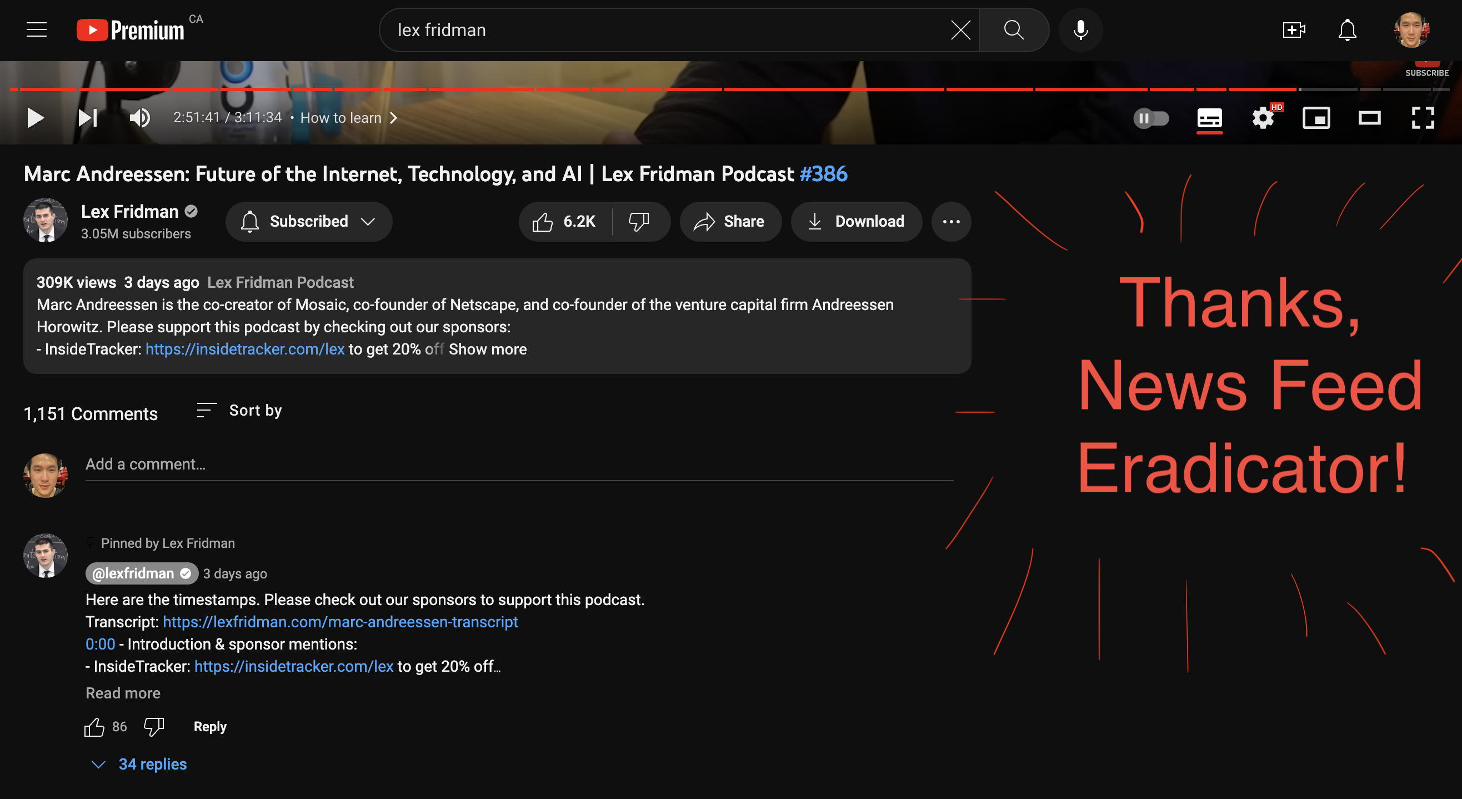
Task: Start voice search with microphone
Action: pos(1080,29)
